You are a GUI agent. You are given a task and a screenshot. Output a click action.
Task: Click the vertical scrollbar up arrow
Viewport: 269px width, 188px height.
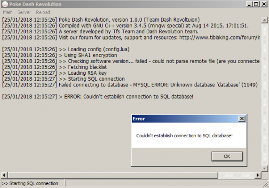(x=265, y=20)
